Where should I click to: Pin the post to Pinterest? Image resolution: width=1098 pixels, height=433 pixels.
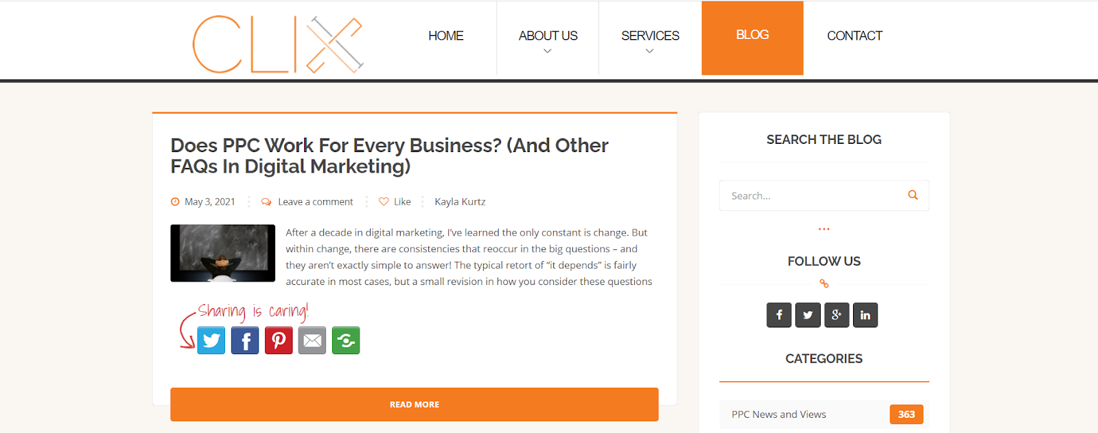(279, 341)
